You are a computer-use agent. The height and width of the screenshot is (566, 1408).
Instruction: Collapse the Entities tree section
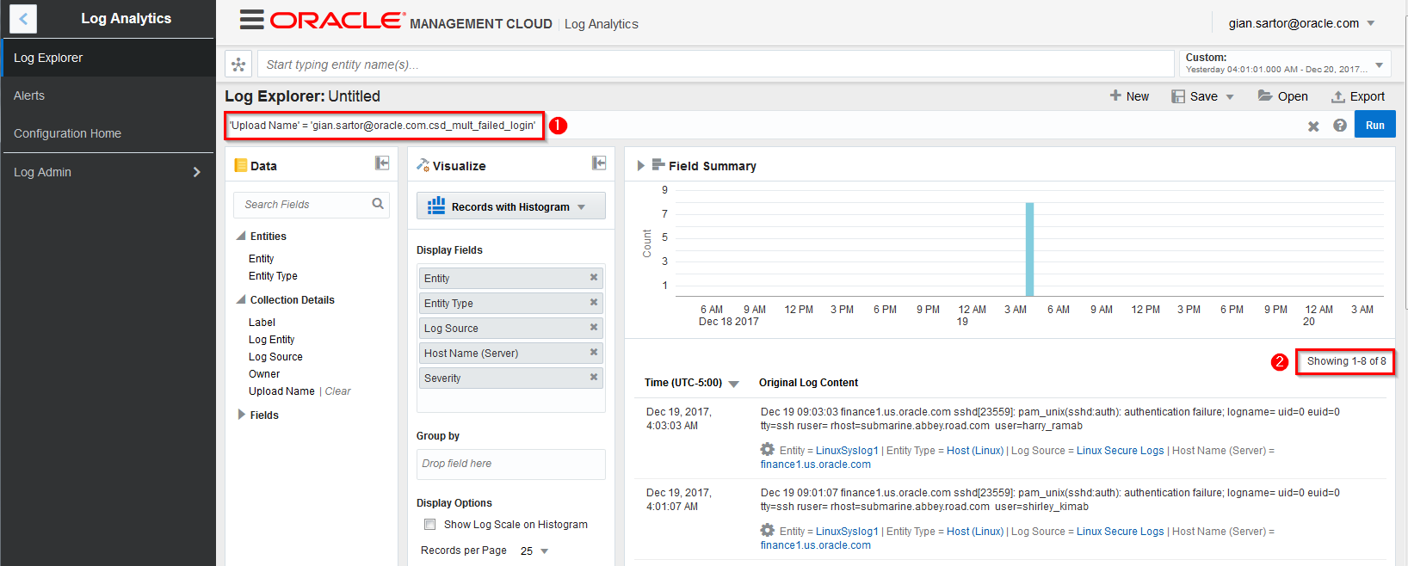(x=241, y=236)
